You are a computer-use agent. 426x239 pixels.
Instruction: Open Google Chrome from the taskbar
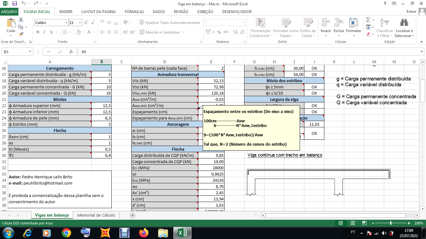(x=66, y=233)
